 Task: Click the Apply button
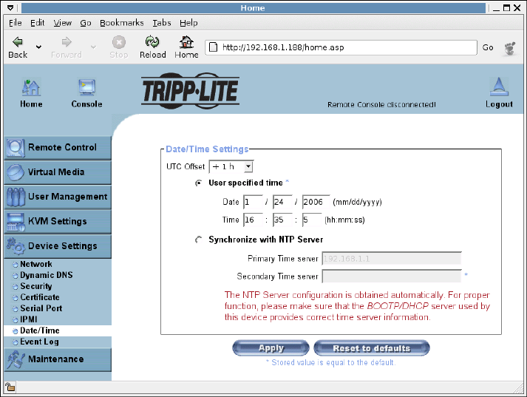point(271,348)
